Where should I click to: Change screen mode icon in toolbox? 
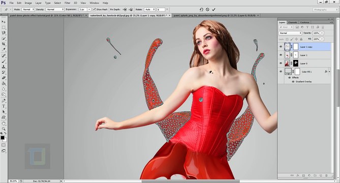[x=4, y=151]
